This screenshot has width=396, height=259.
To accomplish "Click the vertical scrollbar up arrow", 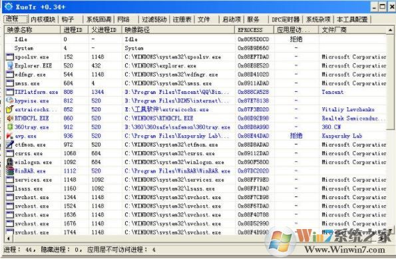I will (390, 30).
